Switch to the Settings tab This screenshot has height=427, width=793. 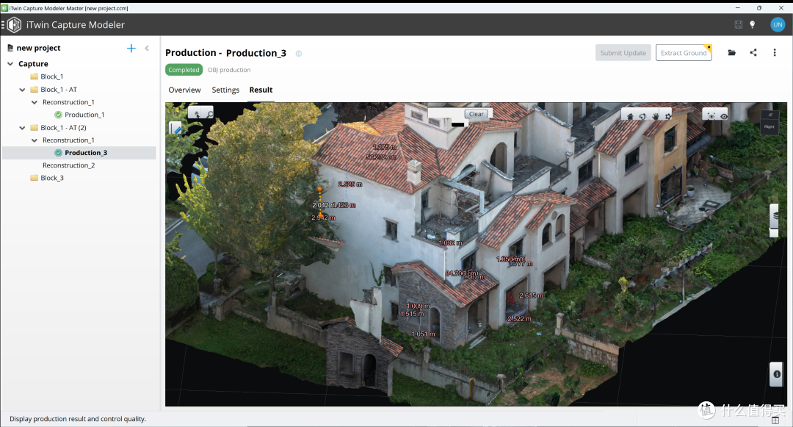[x=225, y=90]
